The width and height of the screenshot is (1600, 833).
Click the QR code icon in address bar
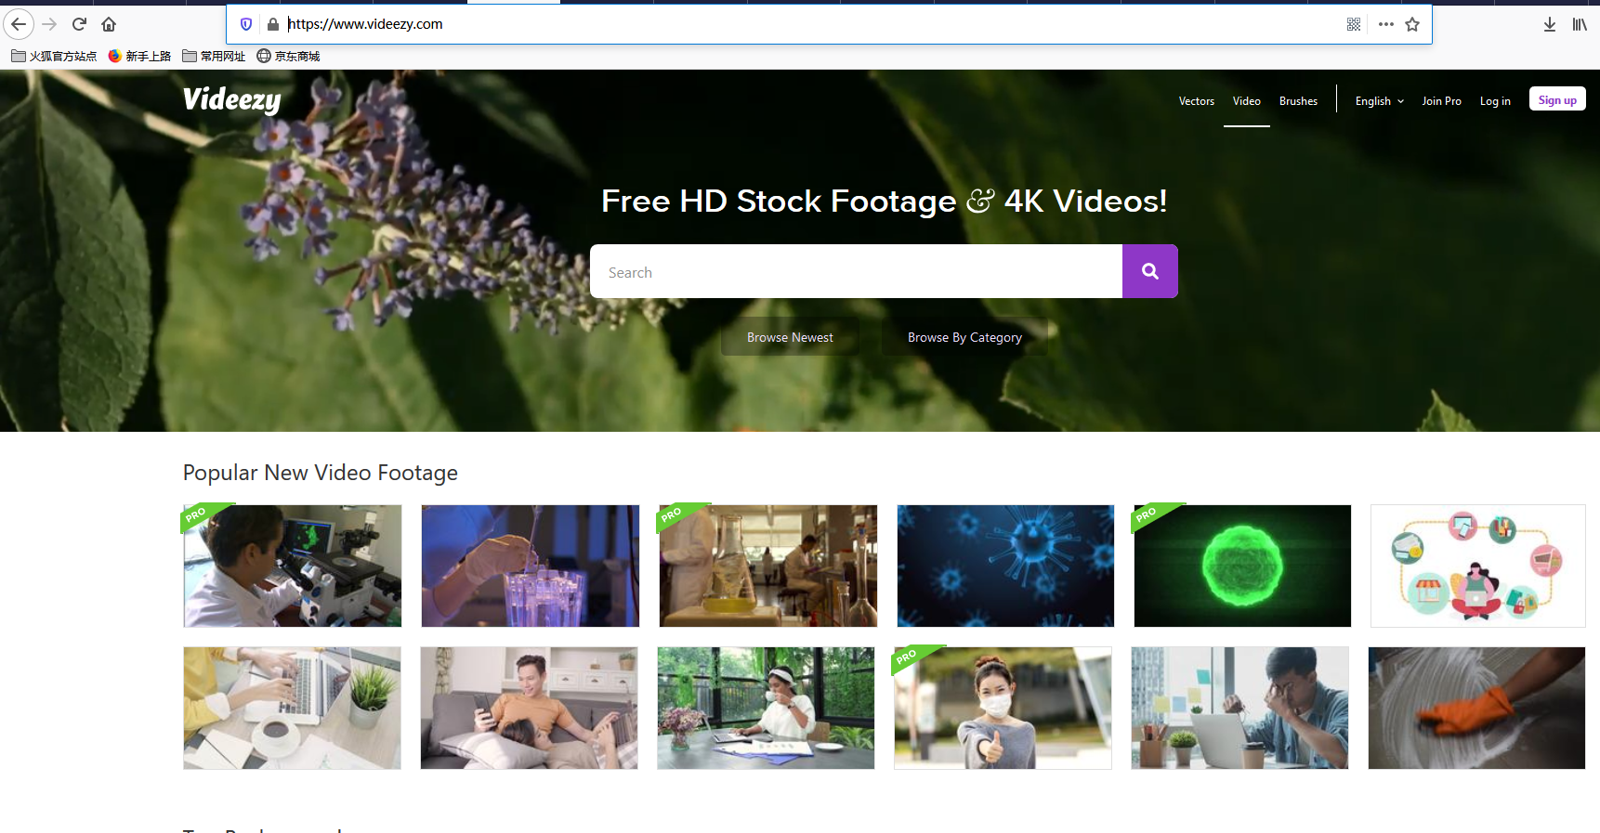pyautogui.click(x=1354, y=24)
